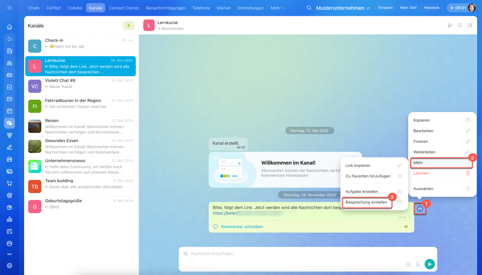Click the Einladen button
This screenshot has width=482, height=275.
(385, 8)
